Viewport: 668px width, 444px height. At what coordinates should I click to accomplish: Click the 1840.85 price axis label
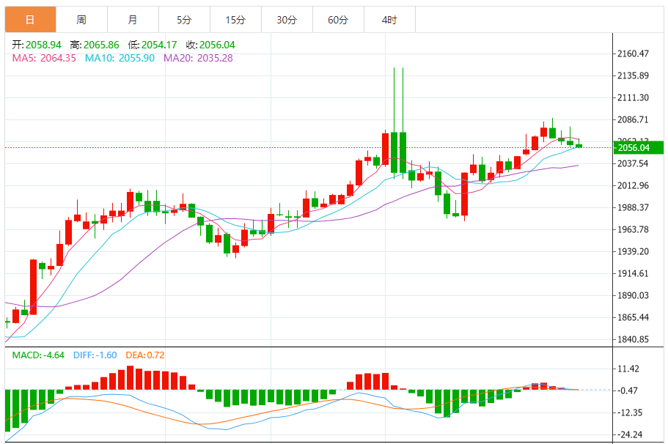(x=633, y=340)
